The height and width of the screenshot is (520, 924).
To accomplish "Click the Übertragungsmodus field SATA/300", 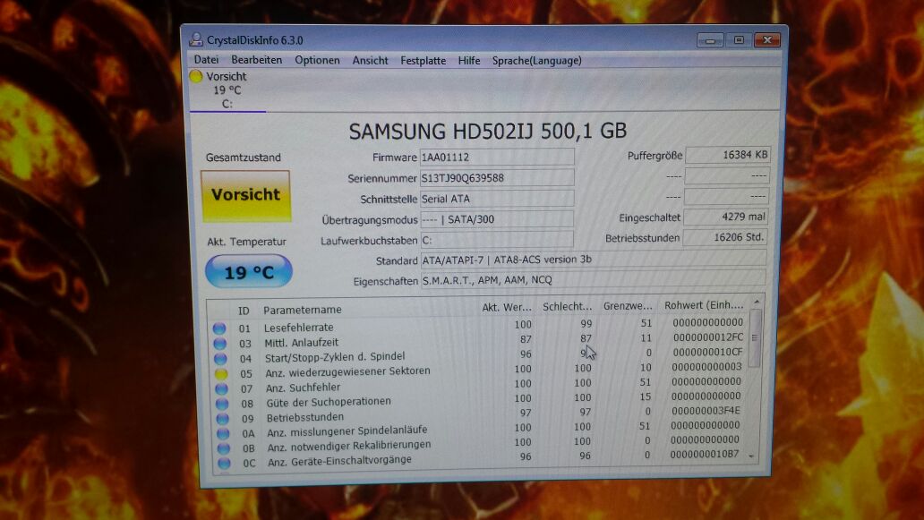I will tap(497, 219).
